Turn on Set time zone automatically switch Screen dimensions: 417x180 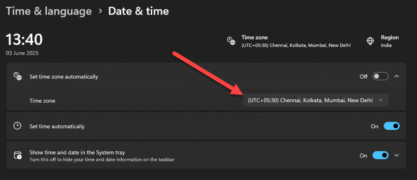(380, 77)
